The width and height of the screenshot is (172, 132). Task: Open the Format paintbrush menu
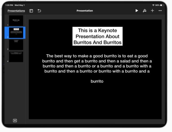click(144, 11)
